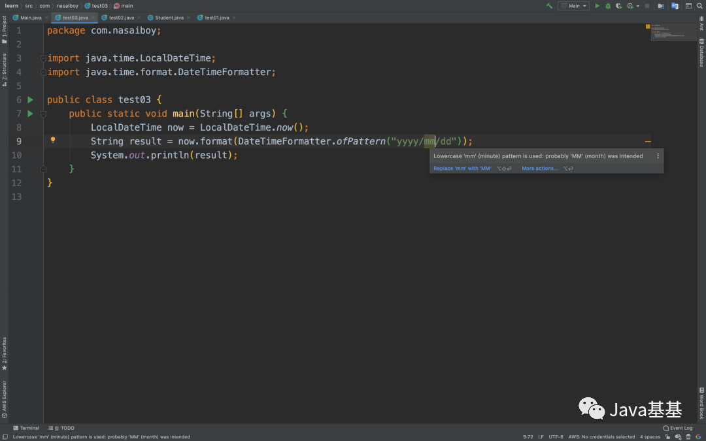This screenshot has width=706, height=441.
Task: Toggle the Structure tool window
Action: pos(4,69)
